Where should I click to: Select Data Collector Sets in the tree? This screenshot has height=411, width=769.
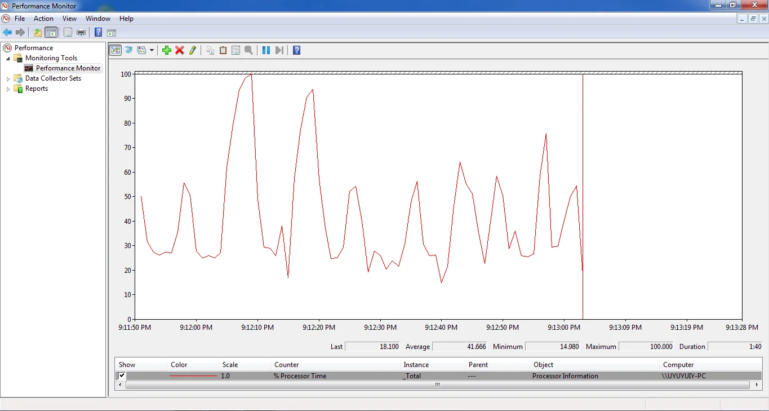click(53, 78)
